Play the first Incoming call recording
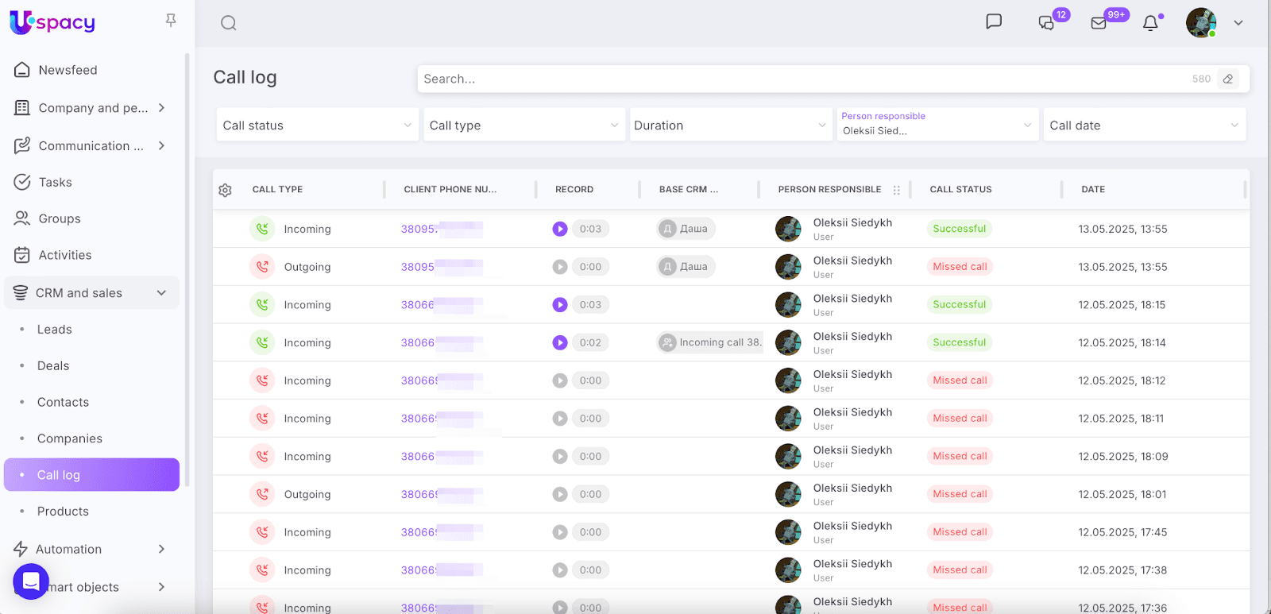Screen dimensions: 1271x614 point(560,229)
